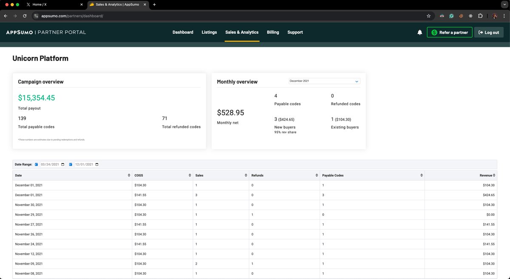Go to the Billing tab
The width and height of the screenshot is (510, 279).
click(273, 32)
